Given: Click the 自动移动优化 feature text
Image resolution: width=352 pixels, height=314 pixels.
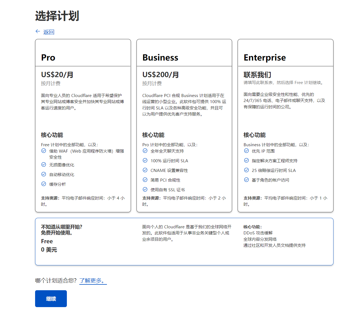Looking at the screenshot, I should pyautogui.click(x=62, y=174).
